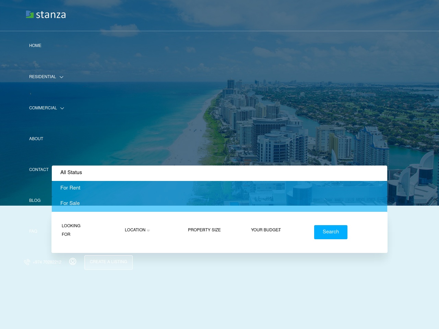Choose the For Rent option

[219, 188]
